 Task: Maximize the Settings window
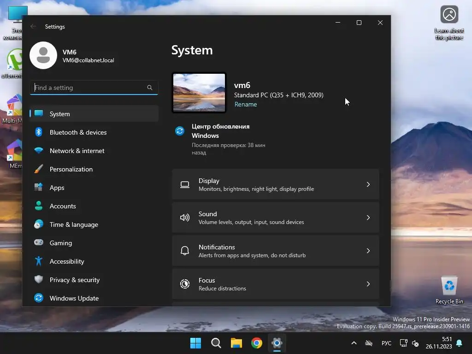coord(359,23)
